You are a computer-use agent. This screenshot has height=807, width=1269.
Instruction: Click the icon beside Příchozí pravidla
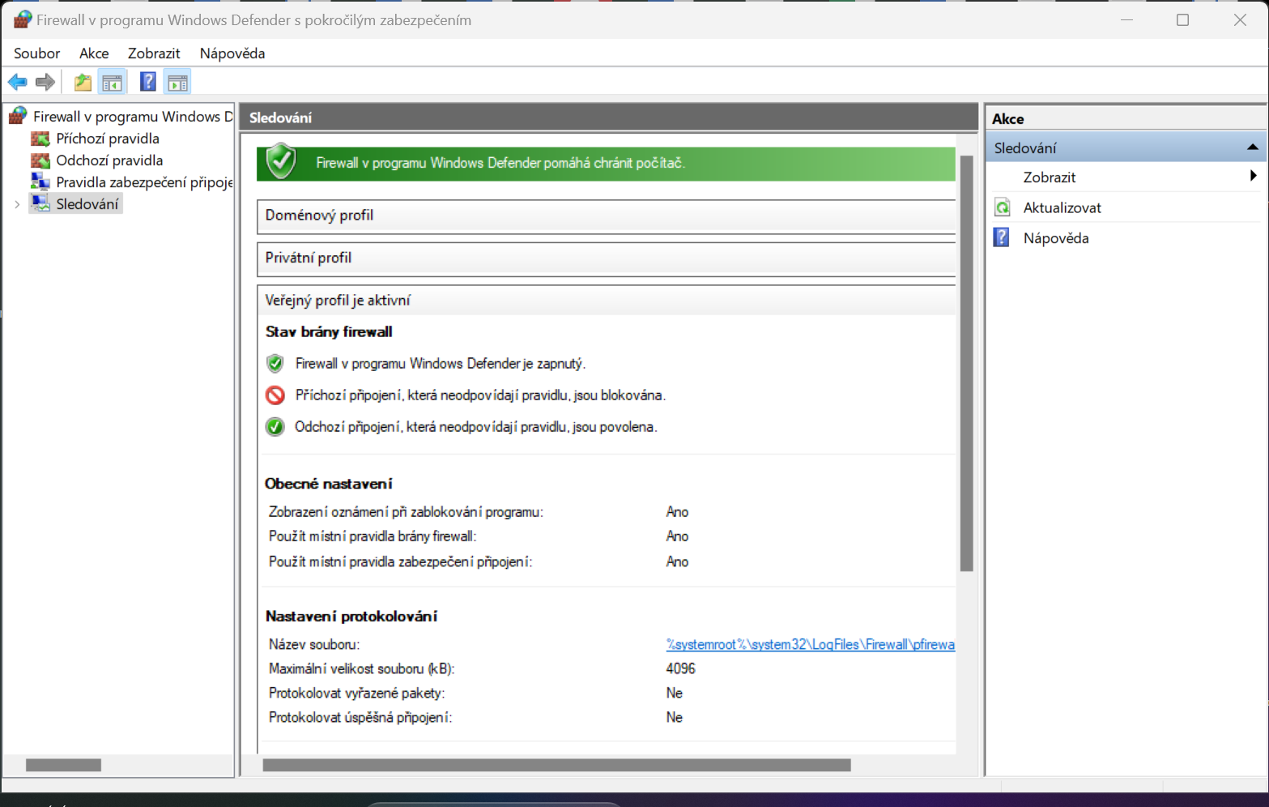(x=40, y=139)
